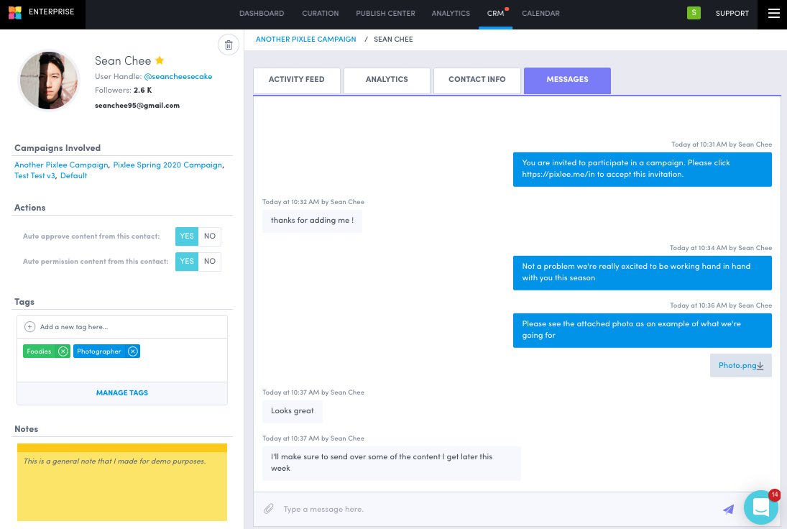Viewport: 787px width, 529px height.
Task: Send the message using the paper plane icon
Action: click(728, 508)
